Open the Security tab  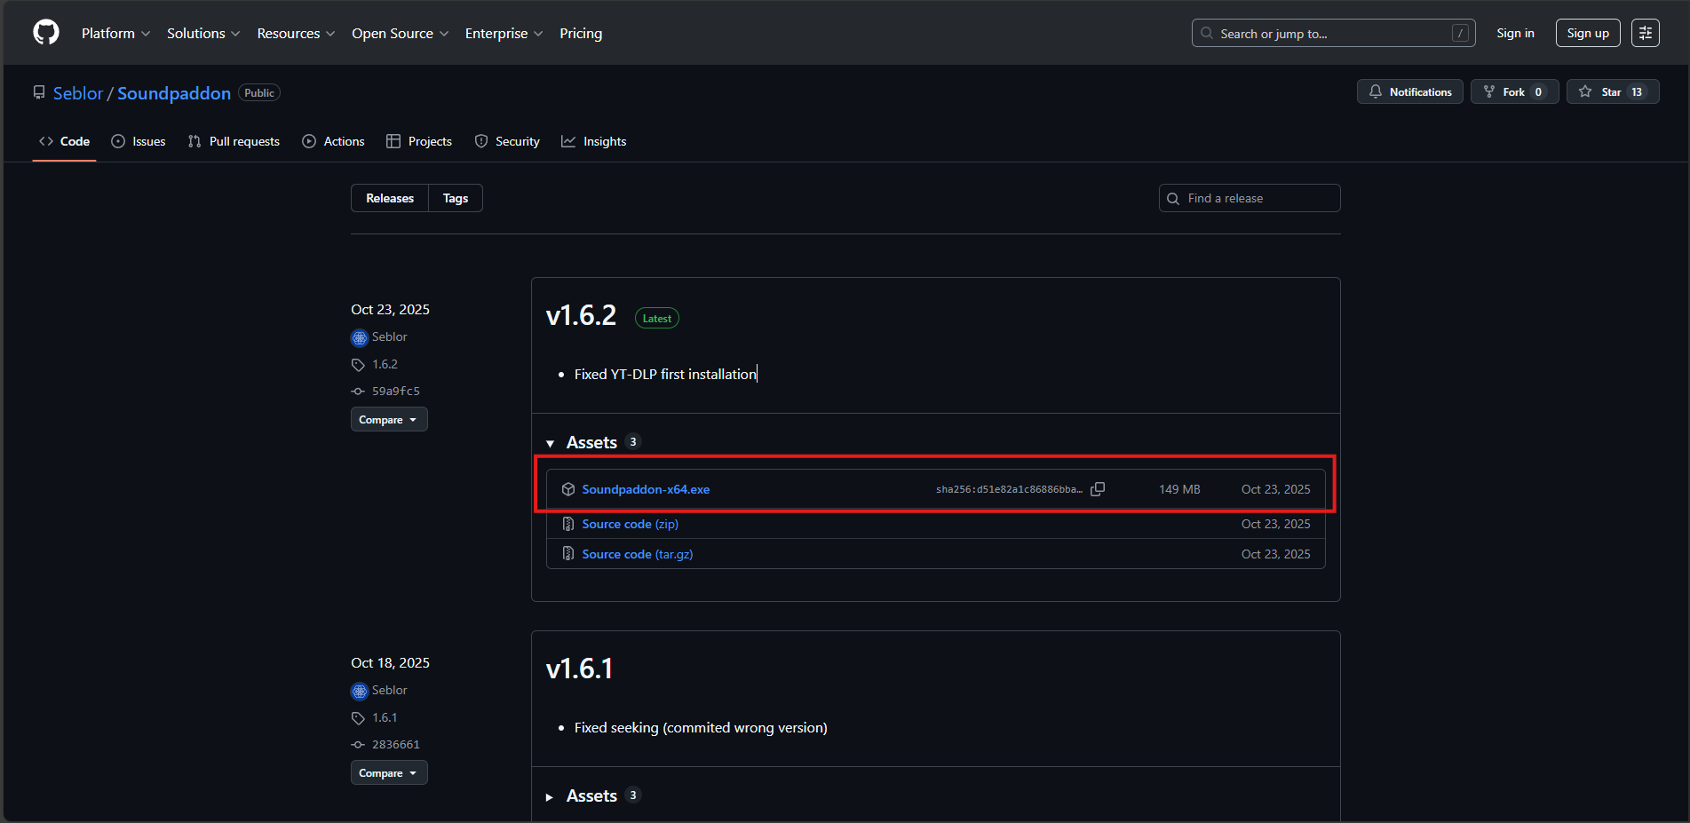point(507,141)
